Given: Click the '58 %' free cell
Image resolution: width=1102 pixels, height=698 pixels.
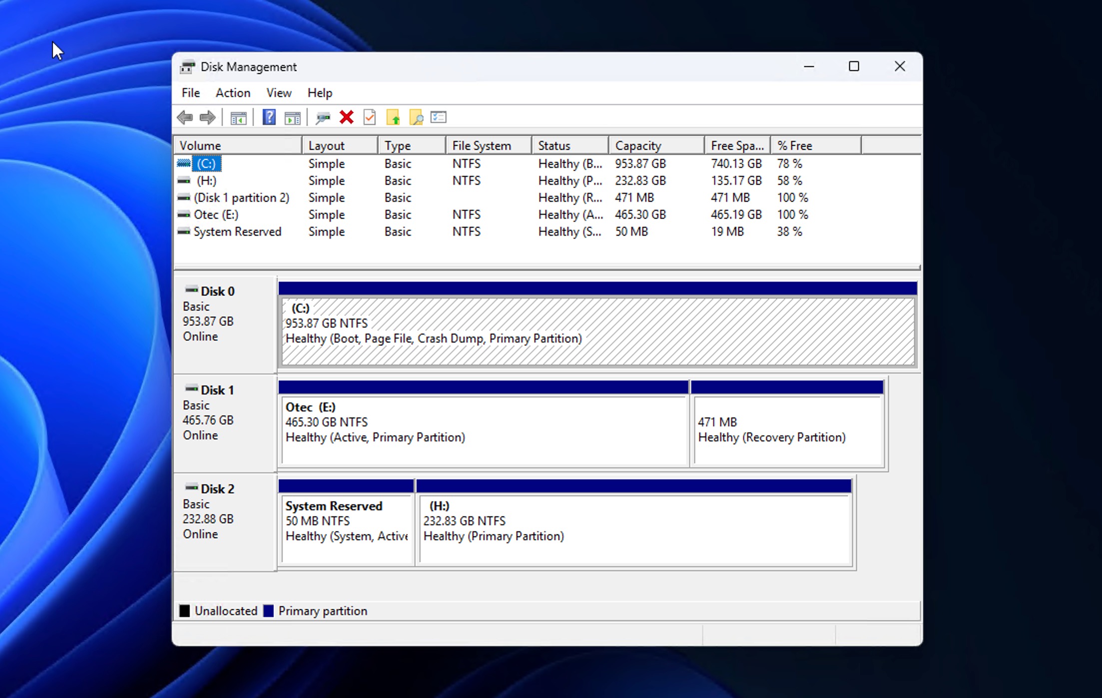Looking at the screenshot, I should [x=789, y=181].
